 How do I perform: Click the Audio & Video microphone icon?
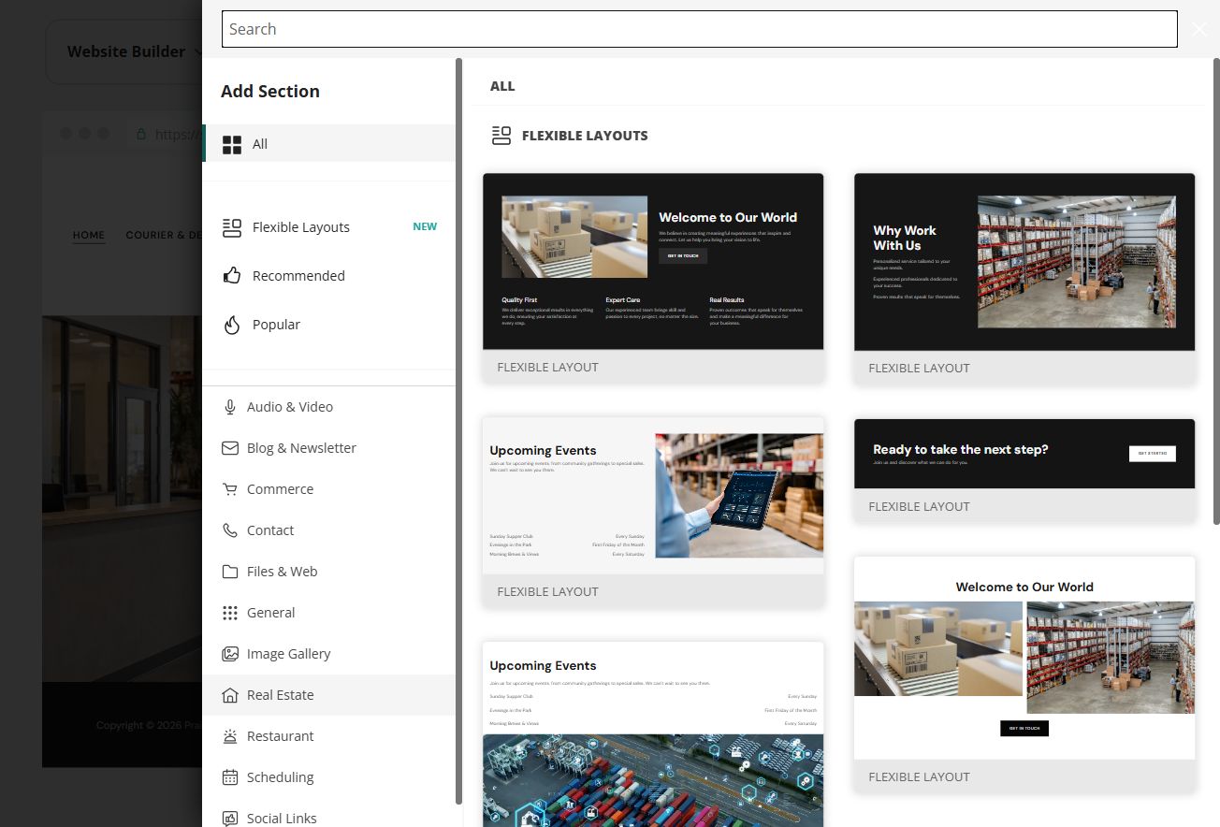[x=230, y=407]
